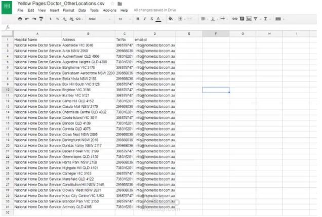Open the Format menu

(68, 10)
